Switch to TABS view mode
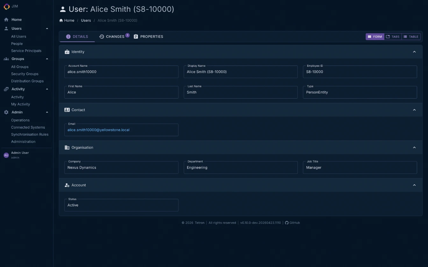Image resolution: width=428 pixels, height=267 pixels. point(393,37)
